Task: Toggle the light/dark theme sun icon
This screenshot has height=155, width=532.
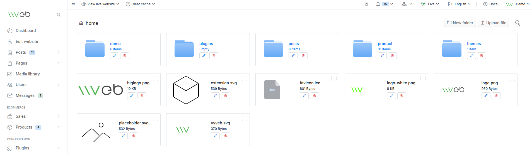Action: tap(367, 4)
